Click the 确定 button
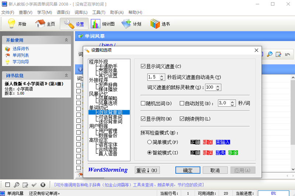295x196 pixels. click(188, 170)
